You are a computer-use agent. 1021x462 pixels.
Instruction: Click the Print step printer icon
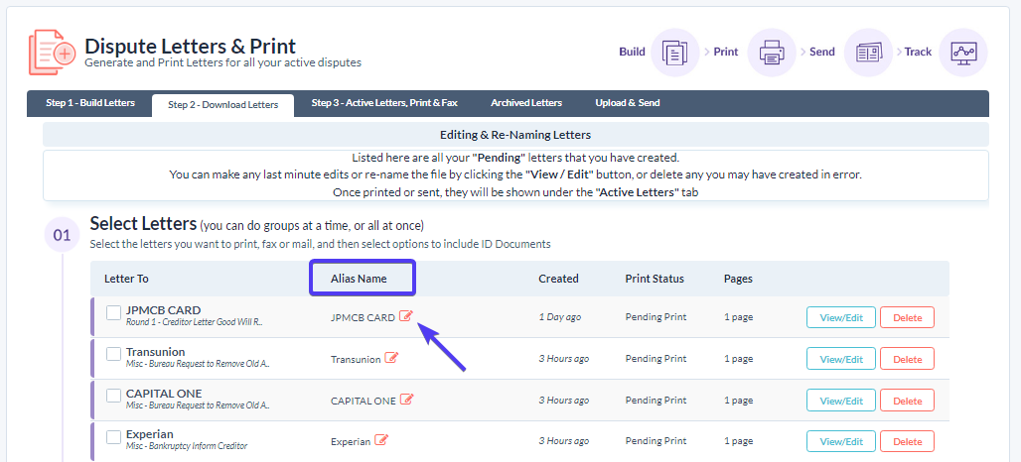pyautogui.click(x=772, y=53)
